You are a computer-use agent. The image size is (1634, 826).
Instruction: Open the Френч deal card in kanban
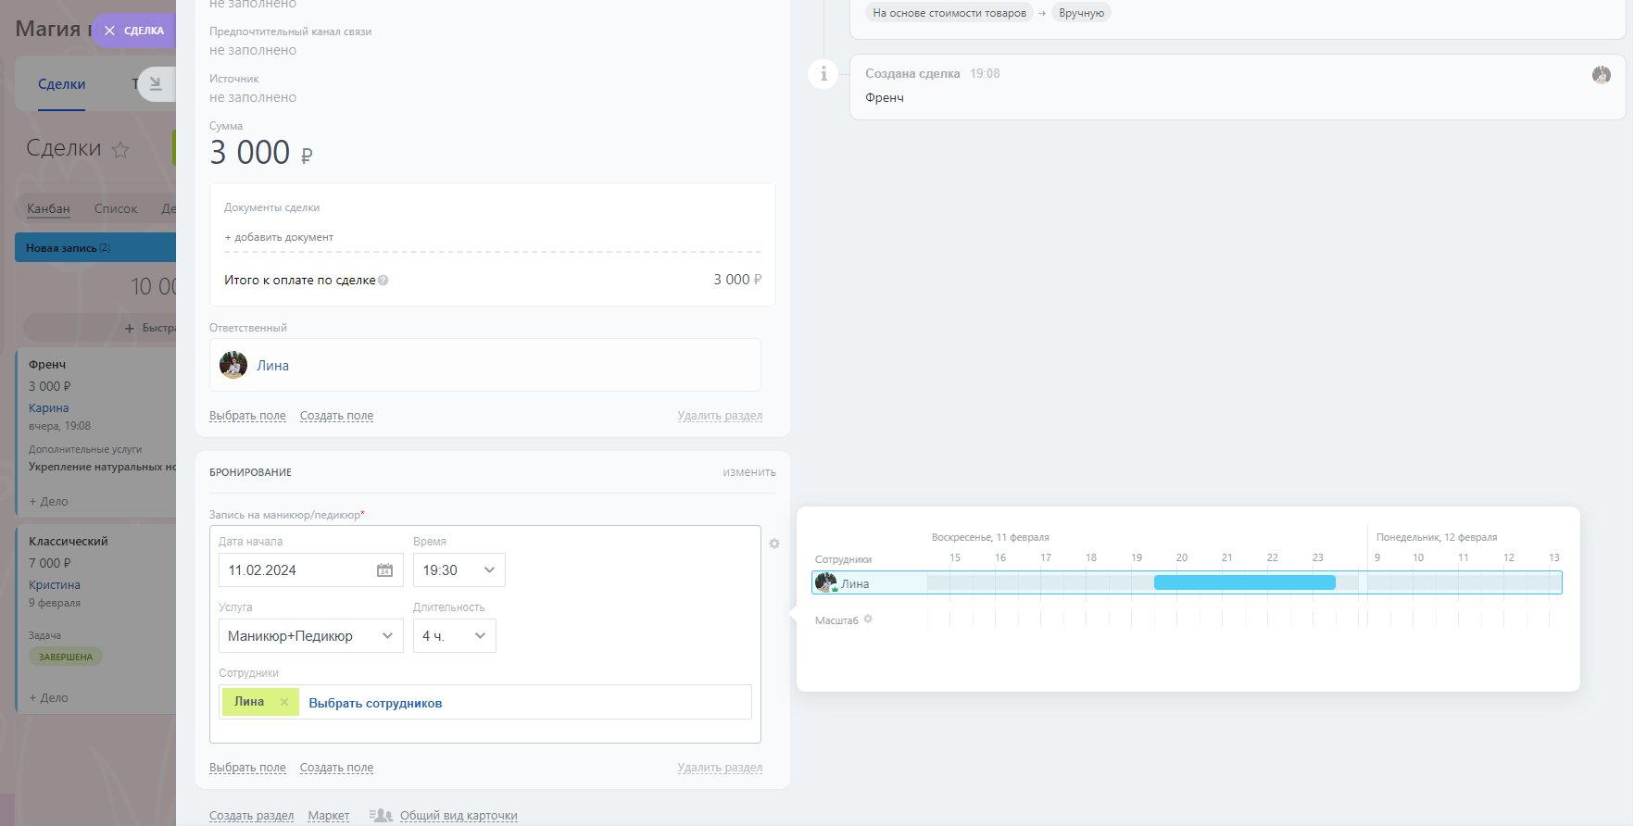(x=47, y=365)
